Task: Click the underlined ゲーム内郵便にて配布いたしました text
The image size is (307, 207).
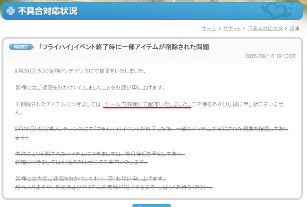Action: 147,104
